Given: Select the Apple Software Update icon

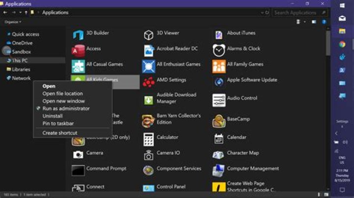Looking at the screenshot, I should coord(218,82).
